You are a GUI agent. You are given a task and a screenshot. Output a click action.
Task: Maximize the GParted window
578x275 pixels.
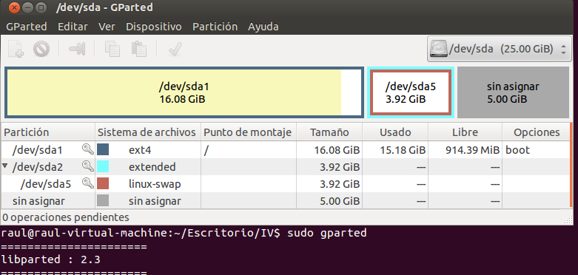pos(41,7)
